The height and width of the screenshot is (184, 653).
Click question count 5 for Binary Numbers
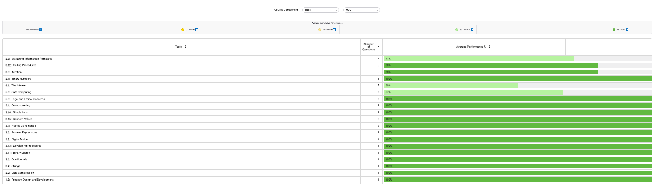point(378,79)
